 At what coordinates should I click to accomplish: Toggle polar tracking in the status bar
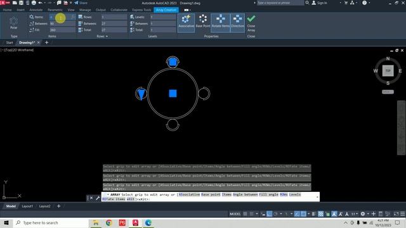pyautogui.click(x=275, y=214)
